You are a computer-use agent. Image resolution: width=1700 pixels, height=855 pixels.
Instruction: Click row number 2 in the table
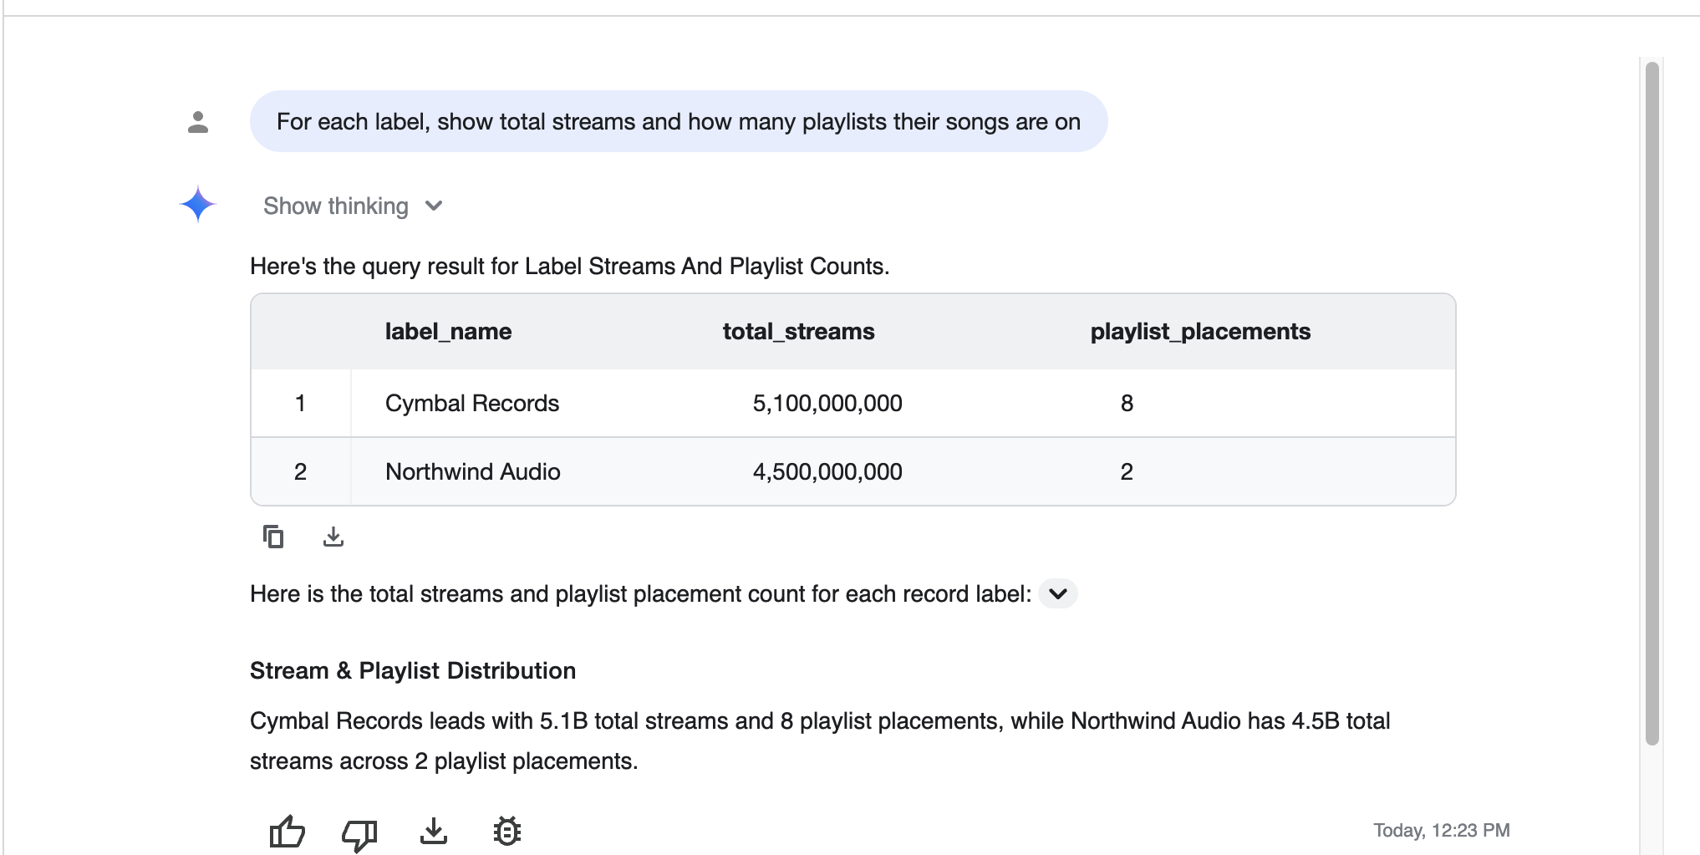[300, 471]
